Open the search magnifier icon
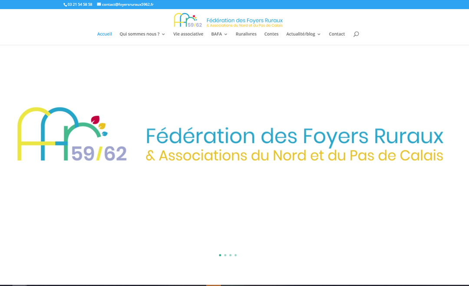The image size is (469, 286). [x=356, y=34]
